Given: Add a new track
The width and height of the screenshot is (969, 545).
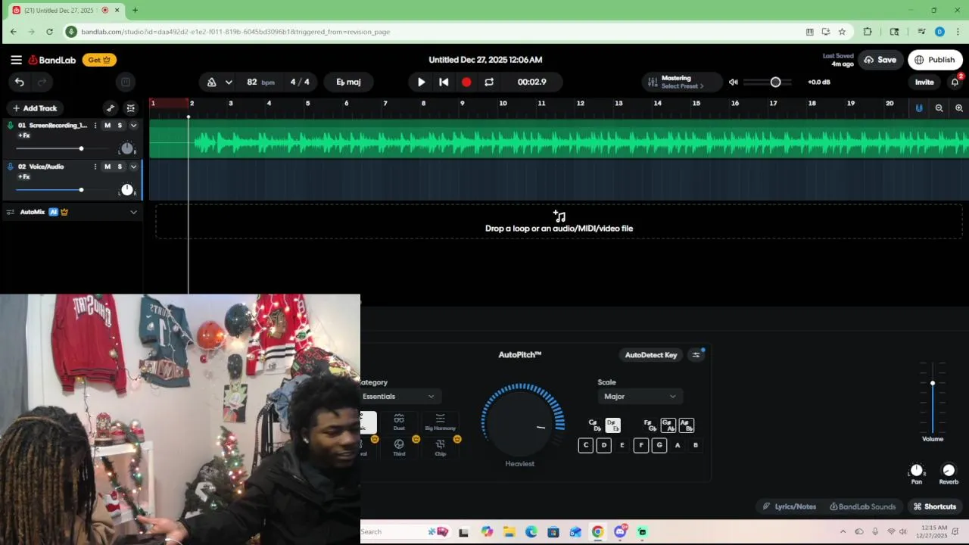Looking at the screenshot, I should coord(35,108).
